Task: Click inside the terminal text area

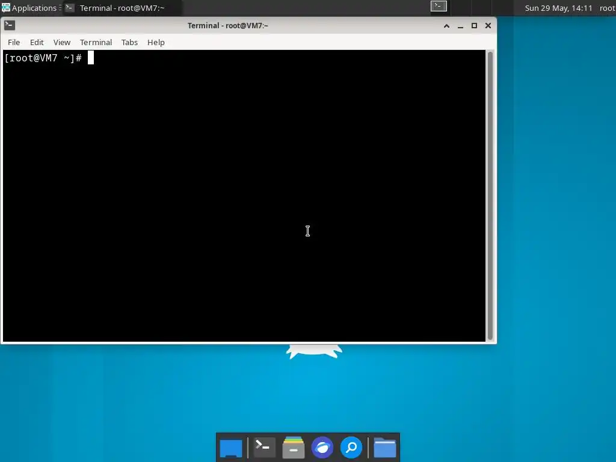Action: (x=244, y=196)
